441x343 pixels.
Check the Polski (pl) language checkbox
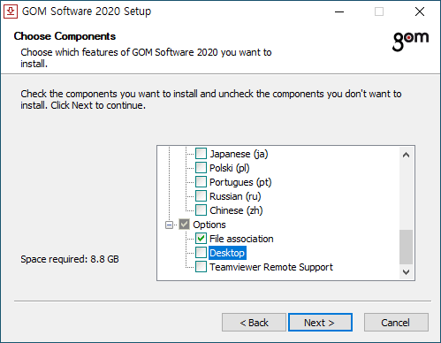201,168
